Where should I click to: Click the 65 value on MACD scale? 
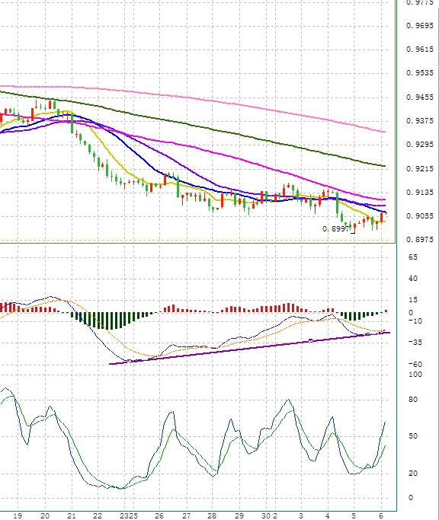[x=413, y=257]
